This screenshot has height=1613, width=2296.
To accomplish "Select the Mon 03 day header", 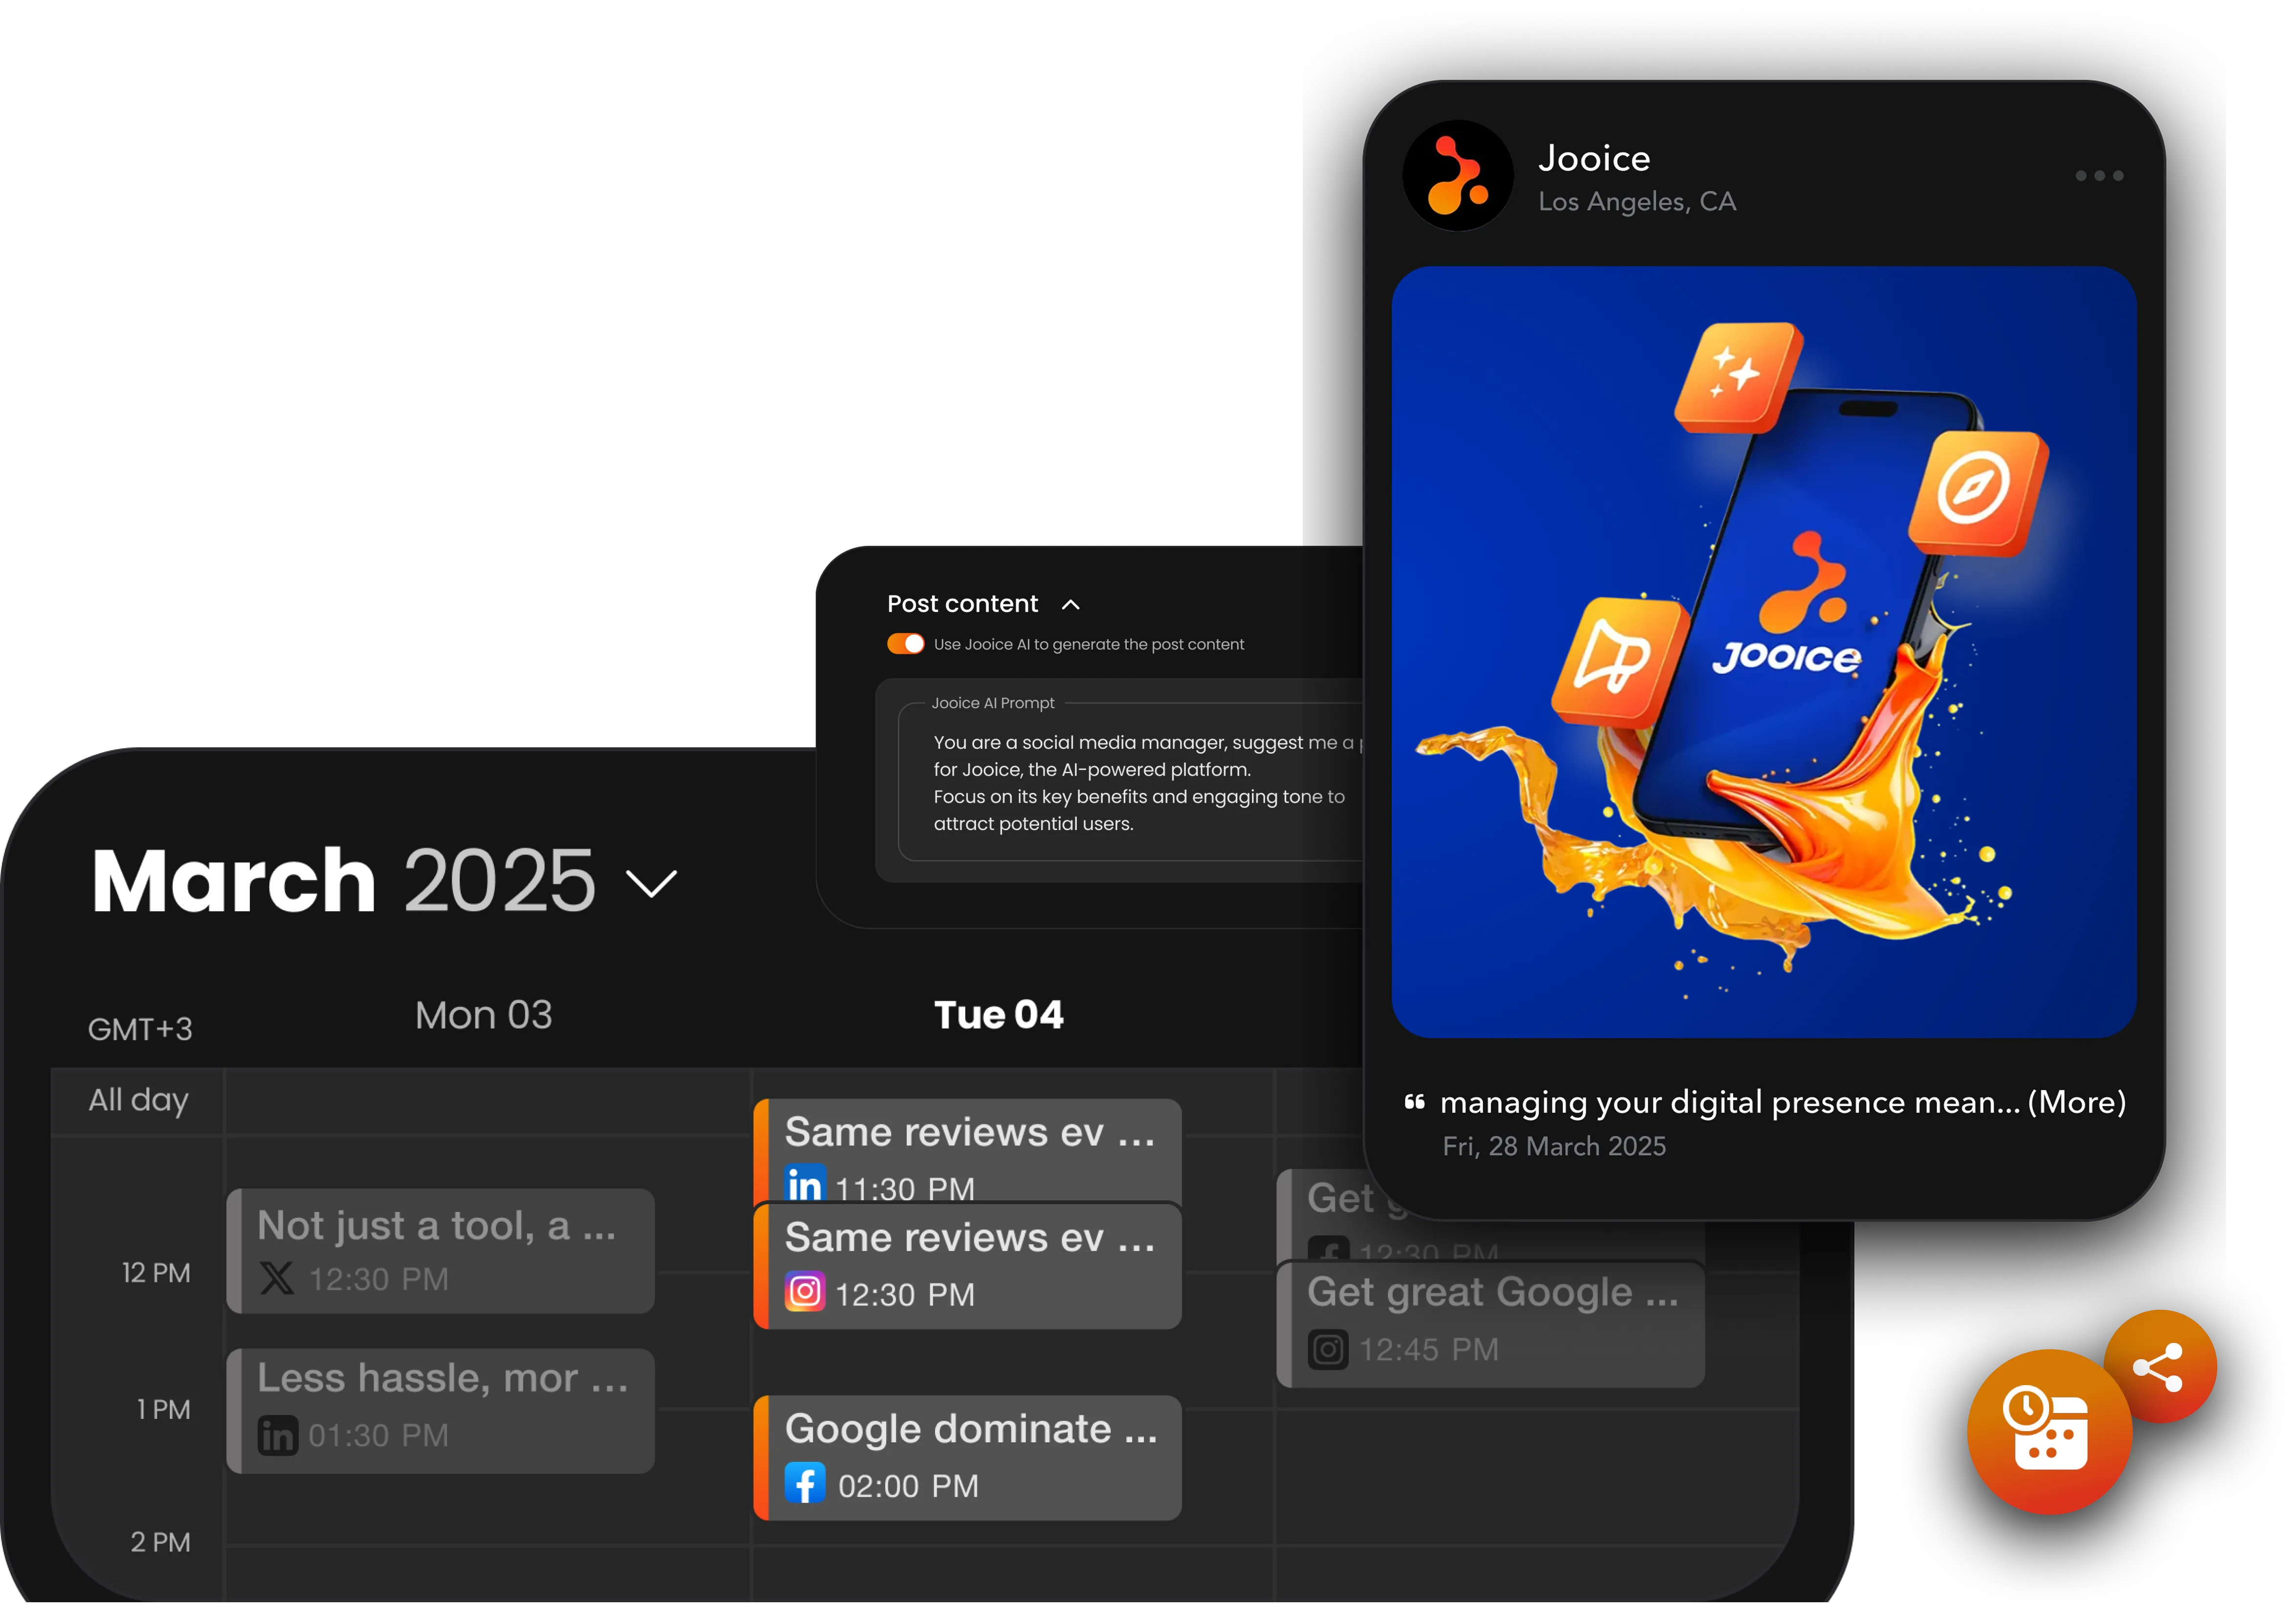I will click(x=483, y=1015).
